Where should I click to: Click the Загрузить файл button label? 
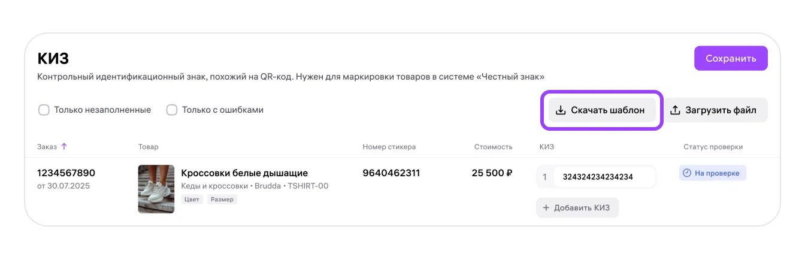(721, 110)
